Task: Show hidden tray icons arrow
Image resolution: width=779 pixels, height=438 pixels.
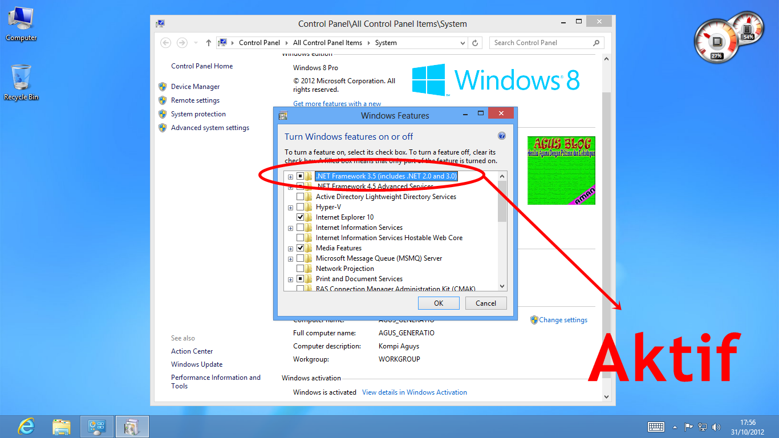Action: point(675,427)
